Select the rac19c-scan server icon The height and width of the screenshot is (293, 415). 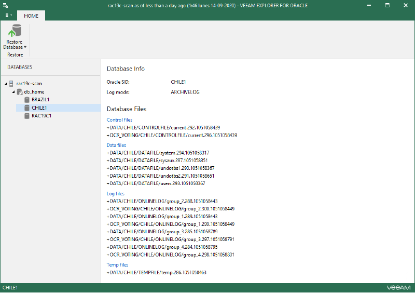11,84
